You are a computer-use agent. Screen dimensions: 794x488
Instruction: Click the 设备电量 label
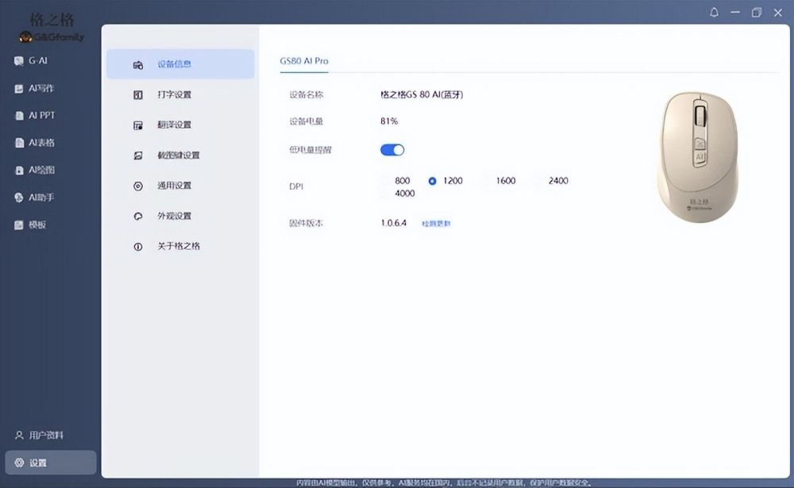306,121
